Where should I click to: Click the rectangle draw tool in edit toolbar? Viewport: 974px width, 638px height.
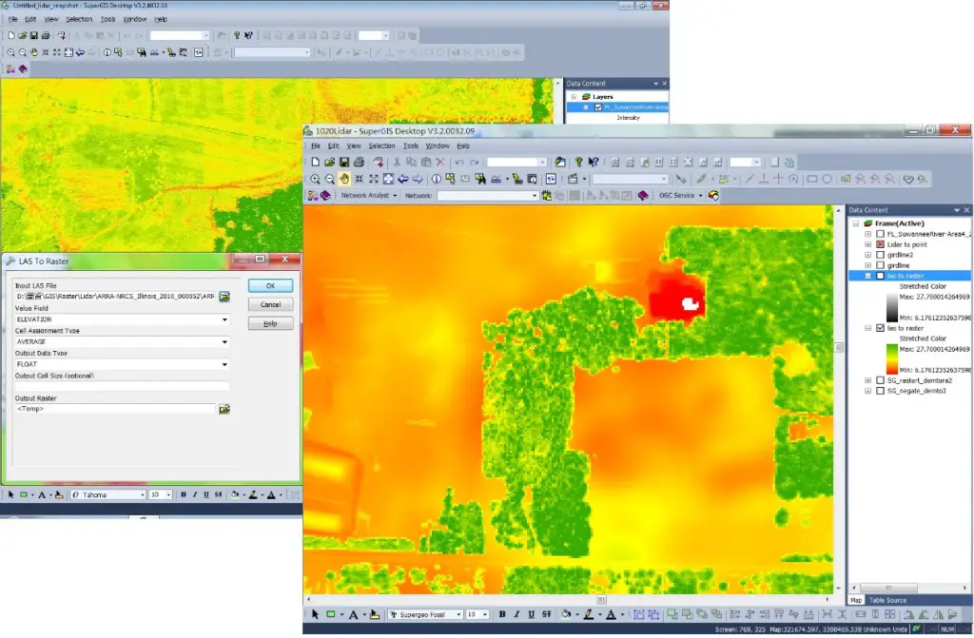click(812, 179)
